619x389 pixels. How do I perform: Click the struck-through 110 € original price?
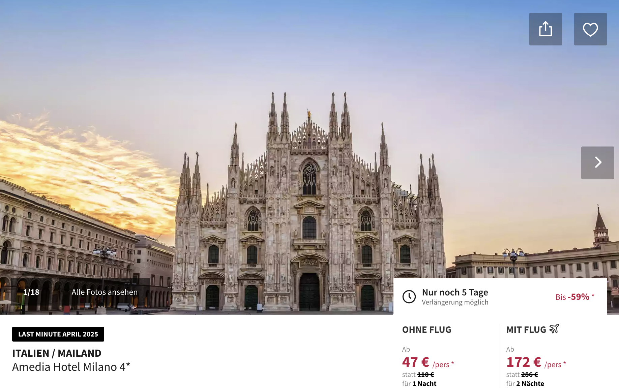coord(425,375)
